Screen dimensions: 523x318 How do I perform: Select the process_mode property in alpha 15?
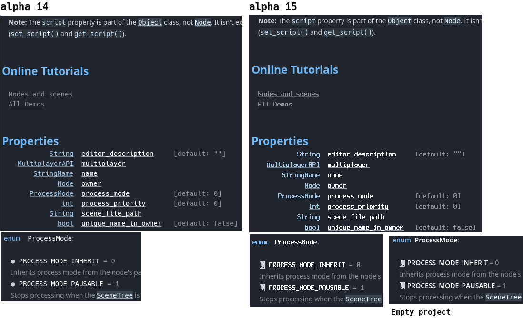click(350, 196)
